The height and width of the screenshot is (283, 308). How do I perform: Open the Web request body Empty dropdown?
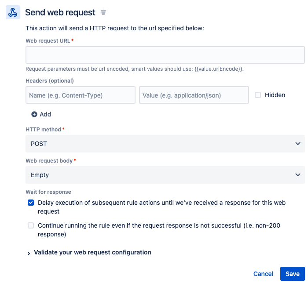[165, 175]
